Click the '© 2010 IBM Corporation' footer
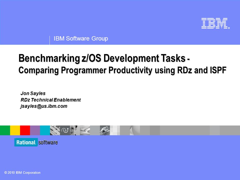The height and width of the screenshot is (180, 240). point(22,173)
